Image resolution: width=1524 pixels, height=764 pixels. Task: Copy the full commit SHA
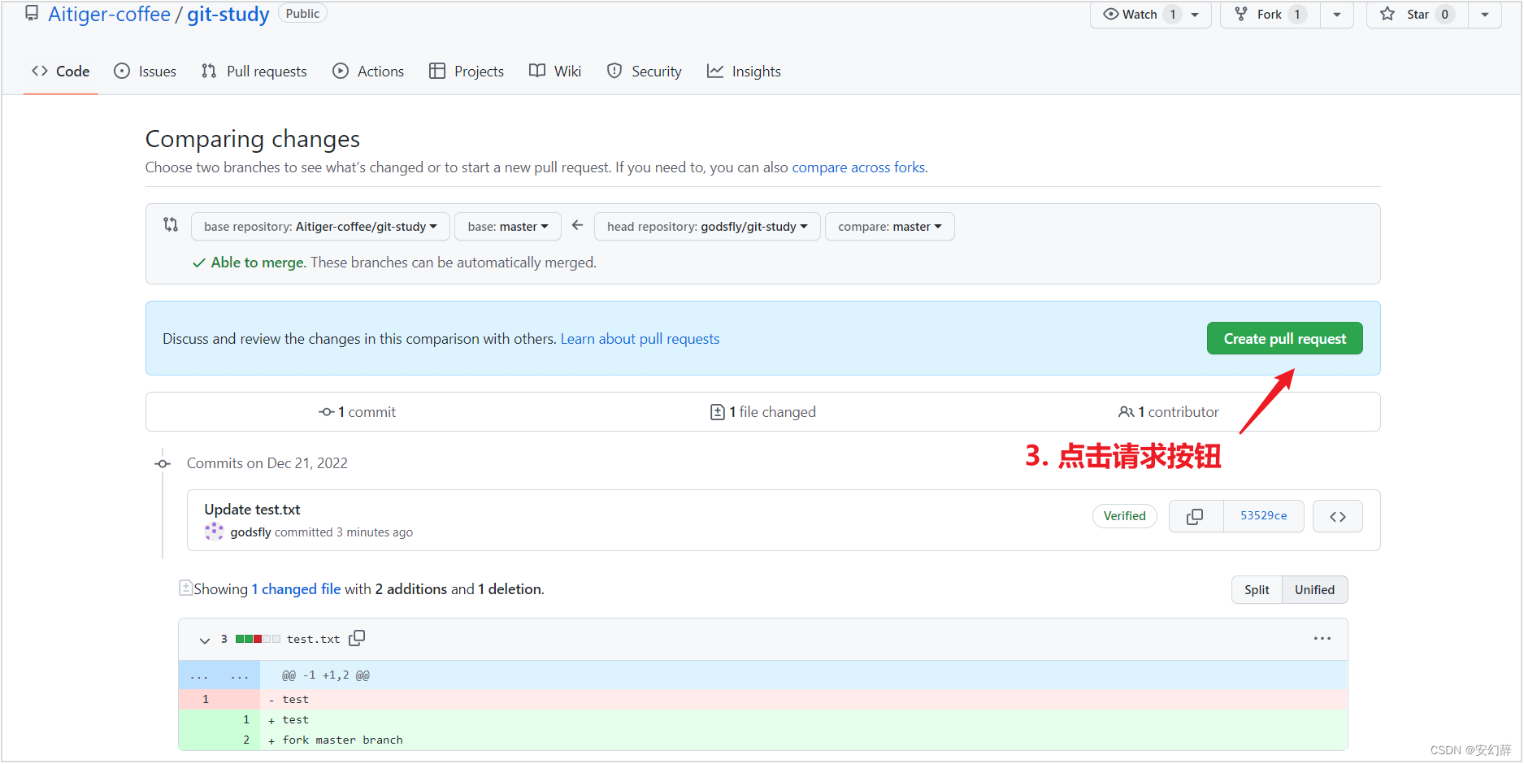pyautogui.click(x=1195, y=516)
